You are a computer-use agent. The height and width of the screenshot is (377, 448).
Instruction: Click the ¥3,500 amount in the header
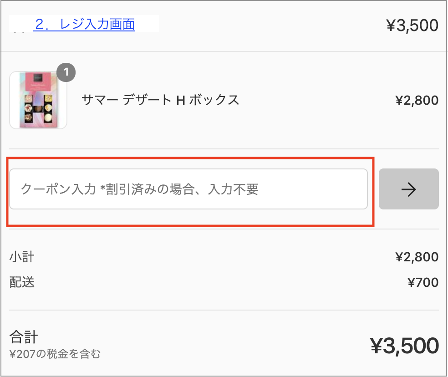[412, 25]
